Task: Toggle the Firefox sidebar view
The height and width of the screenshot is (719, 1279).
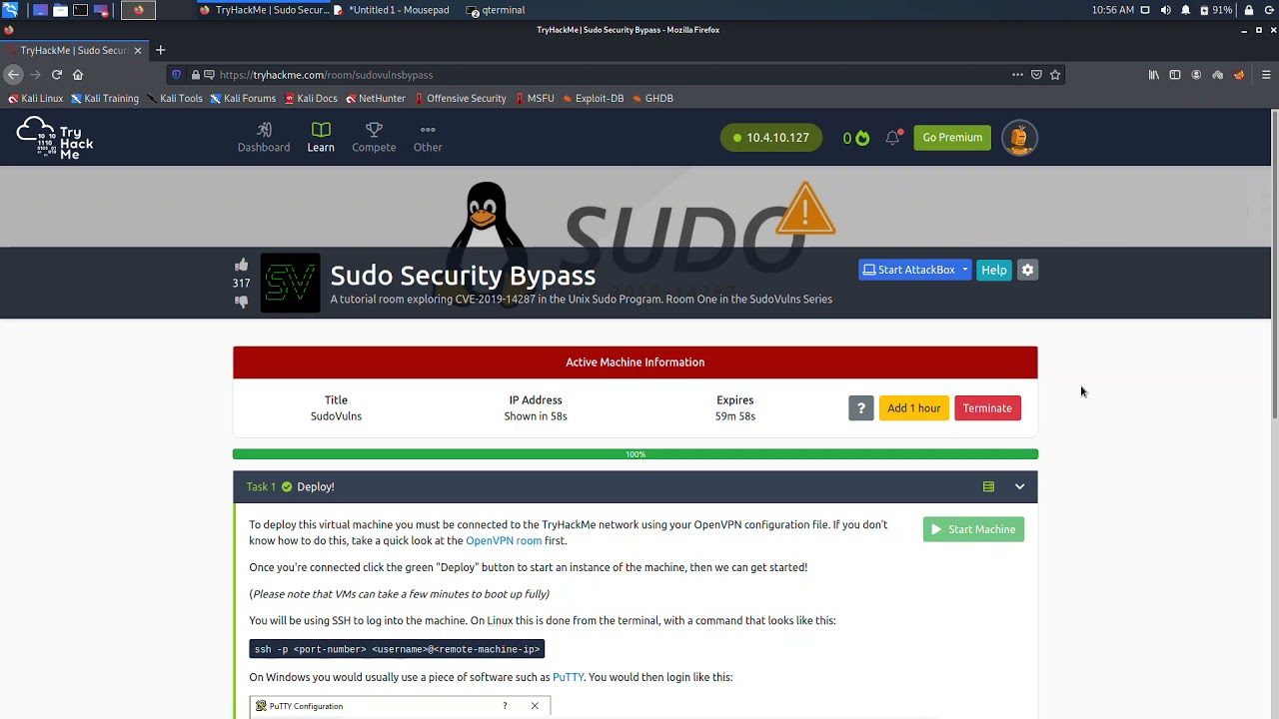Action: point(1175,74)
